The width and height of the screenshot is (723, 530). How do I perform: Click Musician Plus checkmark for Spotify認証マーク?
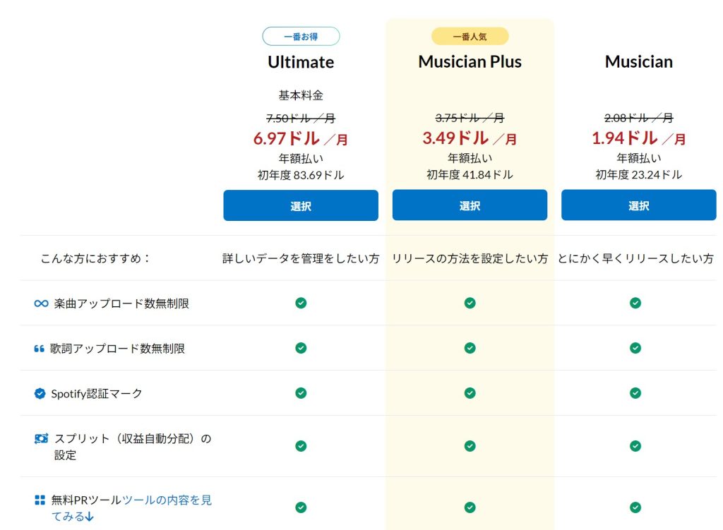pyautogui.click(x=470, y=393)
